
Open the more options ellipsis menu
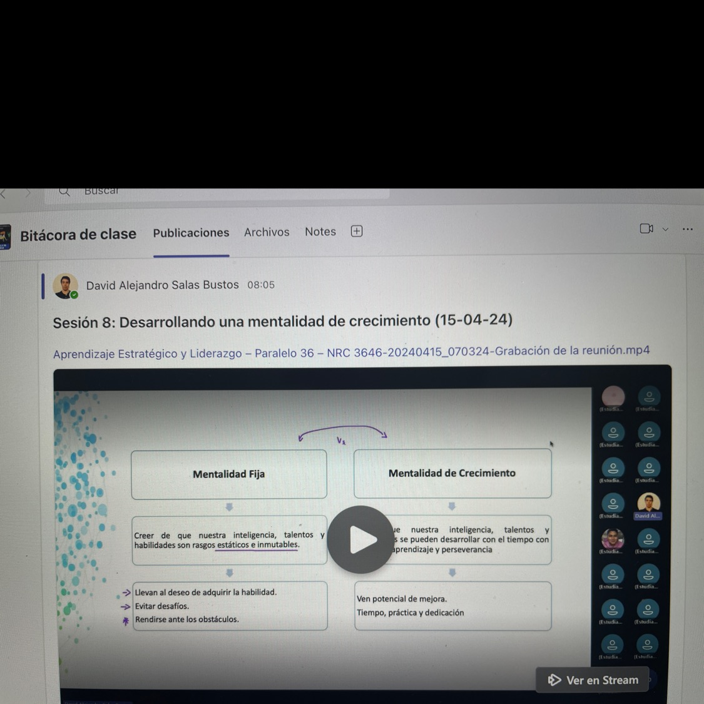pyautogui.click(x=687, y=229)
